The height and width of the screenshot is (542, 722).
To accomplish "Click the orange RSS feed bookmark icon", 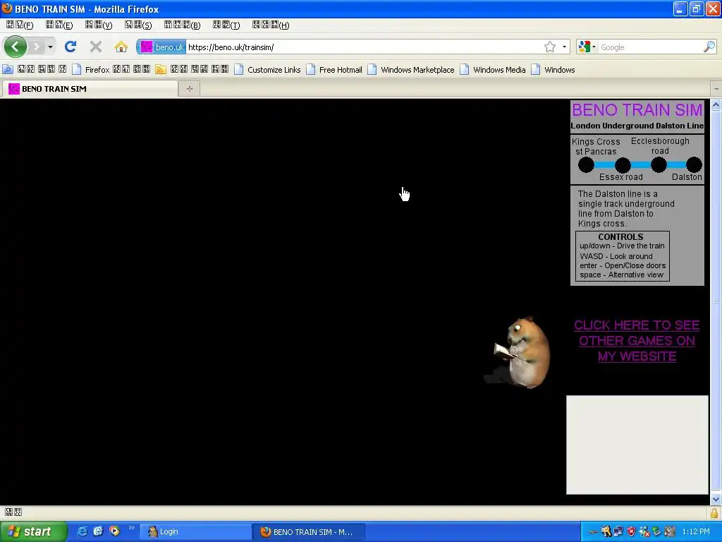I will tap(161, 70).
